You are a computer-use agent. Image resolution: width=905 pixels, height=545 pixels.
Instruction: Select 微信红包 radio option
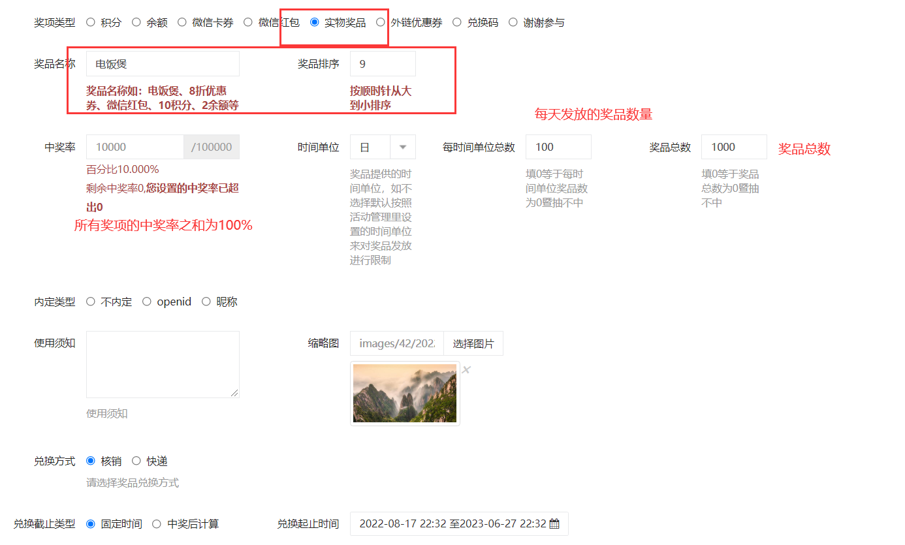click(248, 22)
